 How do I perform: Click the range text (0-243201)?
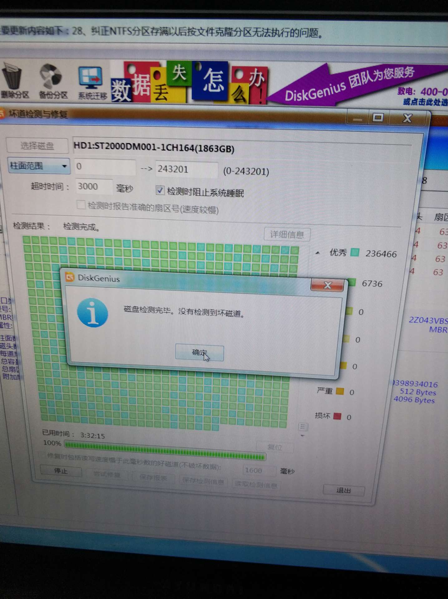(x=246, y=171)
